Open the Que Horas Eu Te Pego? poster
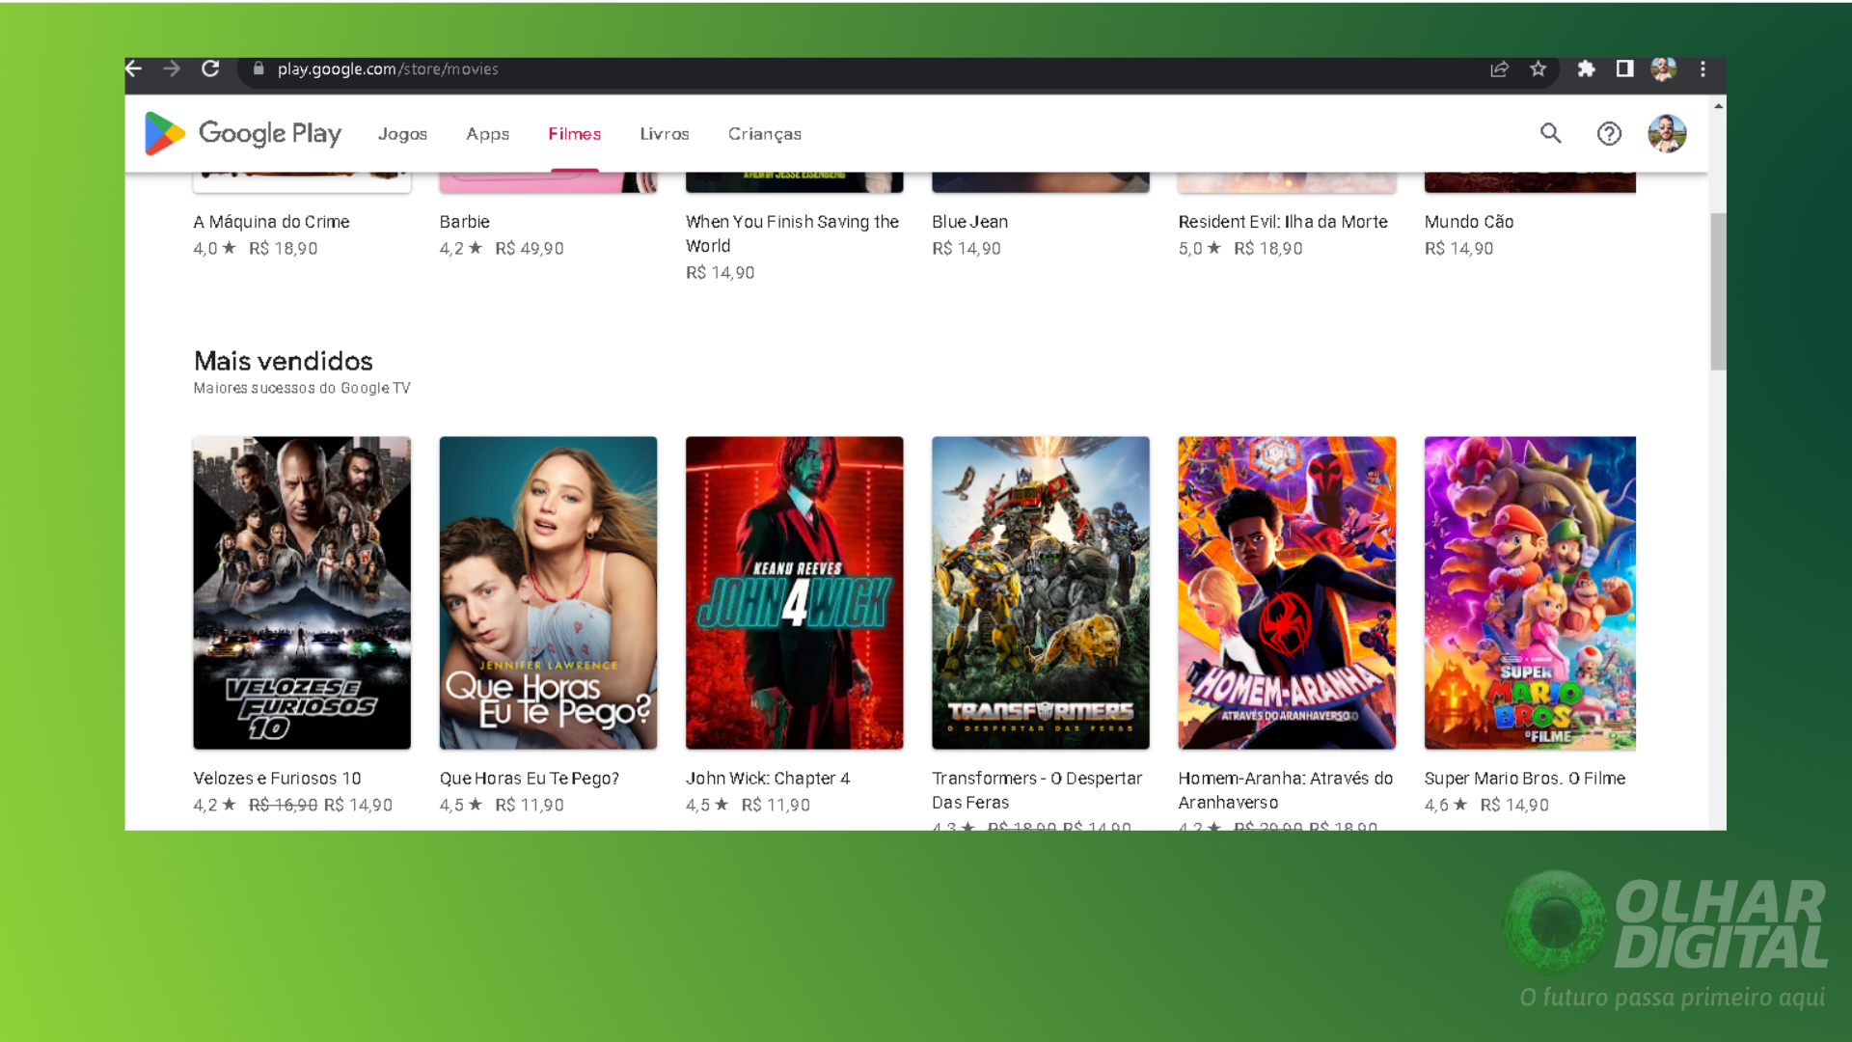Viewport: 1852px width, 1042px height. coord(548,592)
